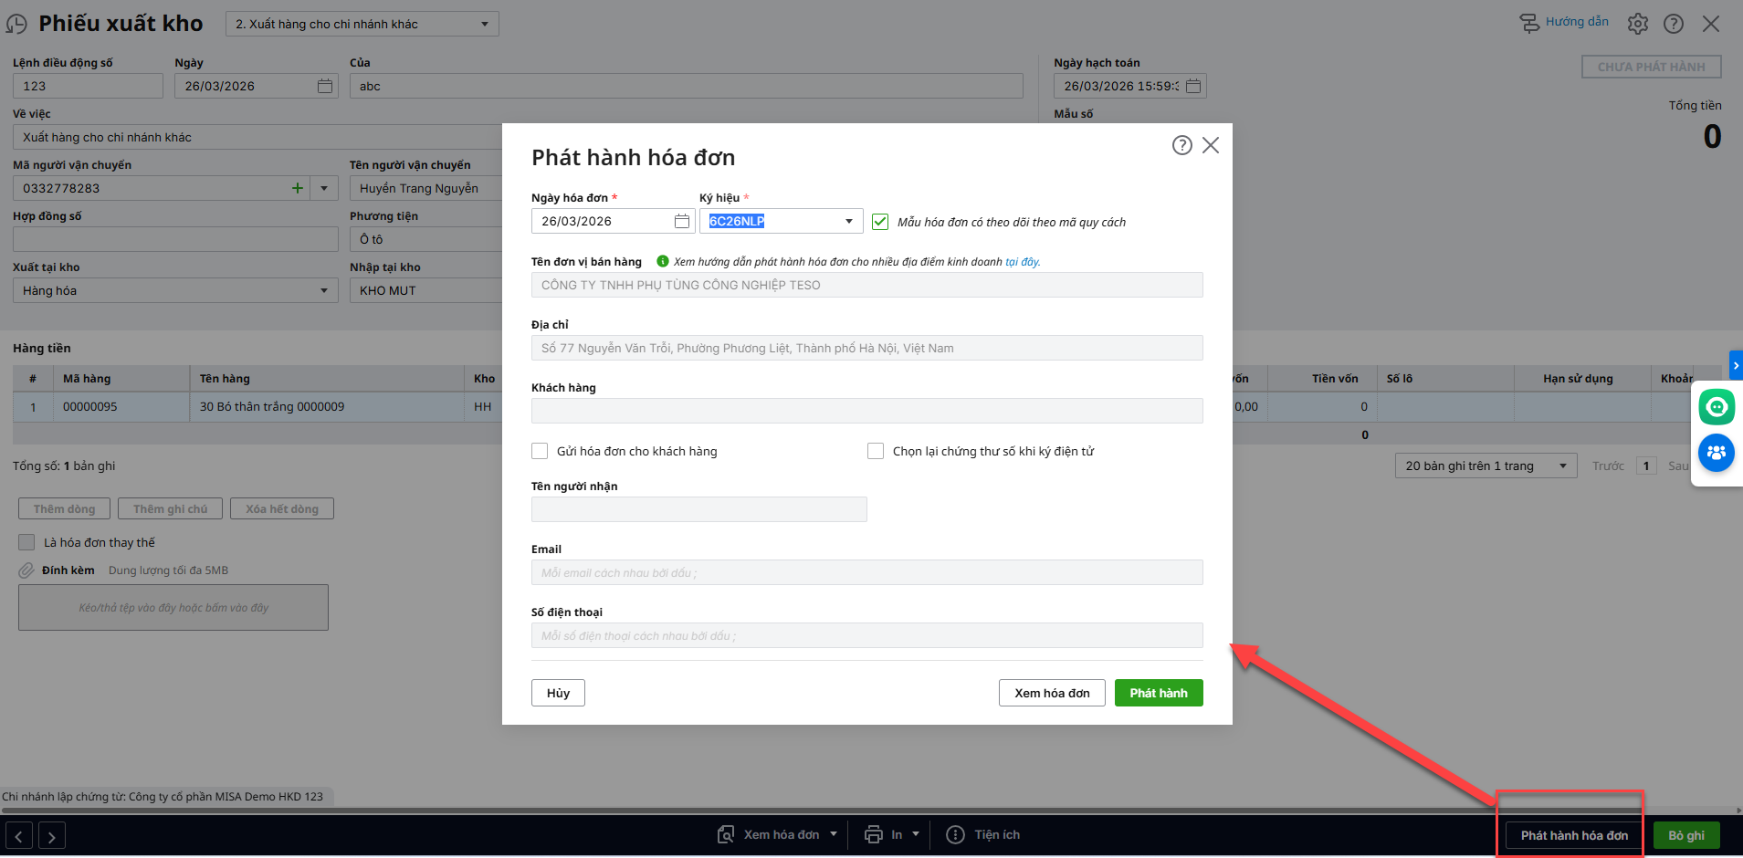
Task: Click the help icon in the invoice dialog
Action: [x=1181, y=145]
